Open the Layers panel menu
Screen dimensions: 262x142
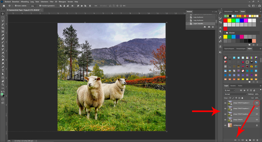[260, 86]
